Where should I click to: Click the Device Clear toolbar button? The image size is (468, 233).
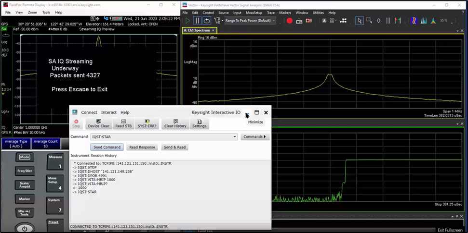pos(98,123)
